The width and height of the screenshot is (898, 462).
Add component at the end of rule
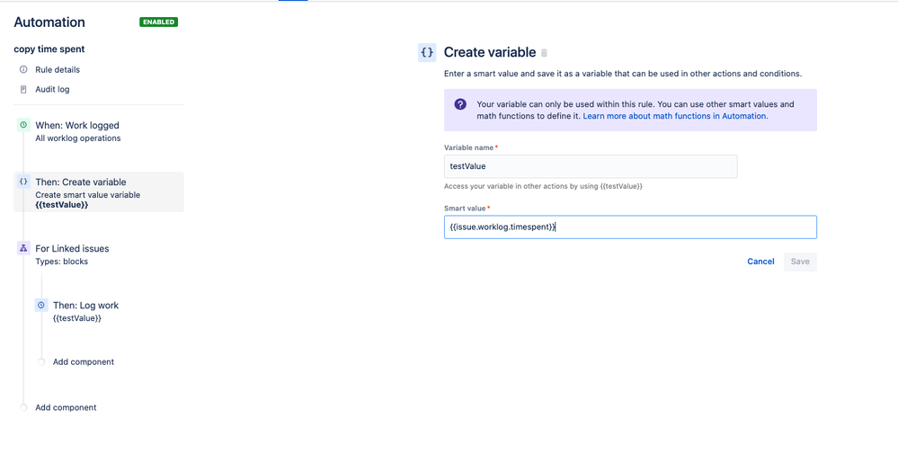66,407
